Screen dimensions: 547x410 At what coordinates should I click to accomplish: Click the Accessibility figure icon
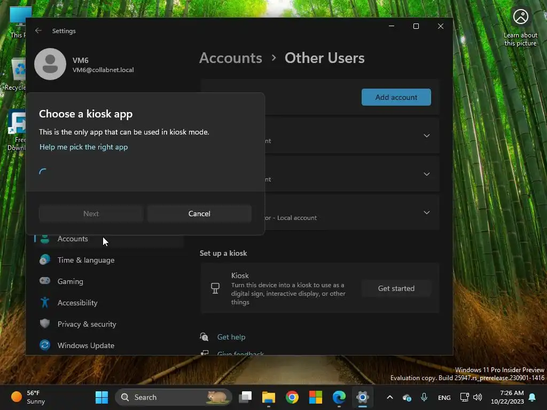[x=45, y=302]
